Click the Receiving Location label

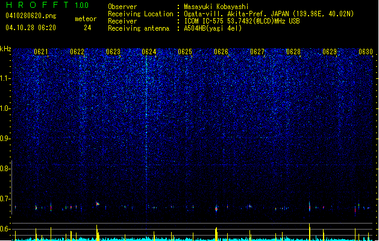coord(140,14)
